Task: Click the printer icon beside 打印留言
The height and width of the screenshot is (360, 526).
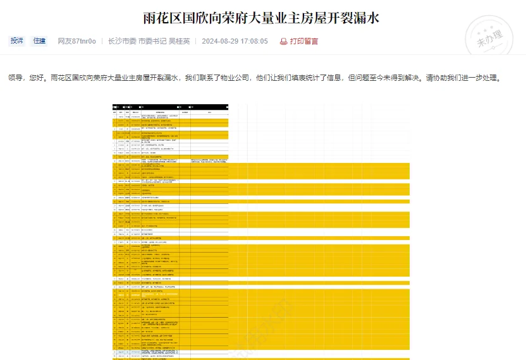Action: 283,41
